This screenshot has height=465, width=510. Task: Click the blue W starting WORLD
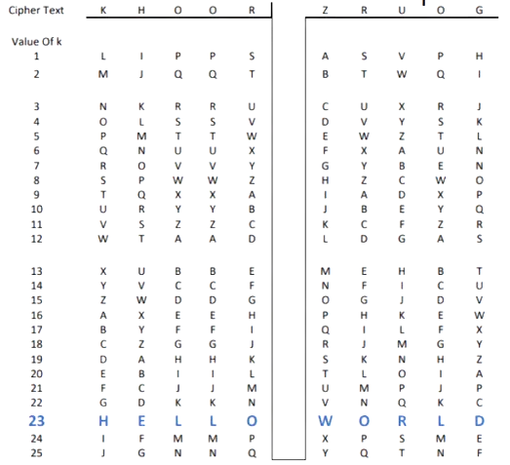[x=325, y=421]
